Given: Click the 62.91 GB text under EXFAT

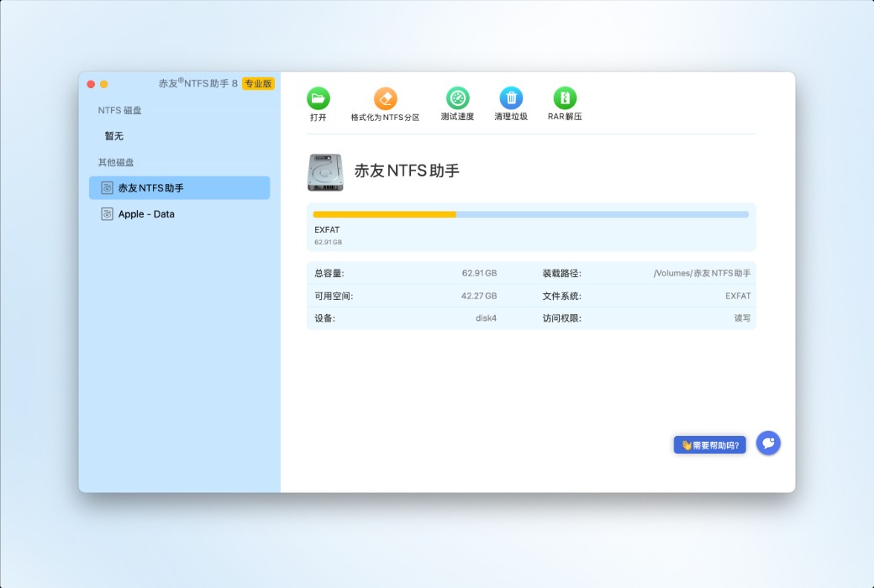Looking at the screenshot, I should 328,242.
